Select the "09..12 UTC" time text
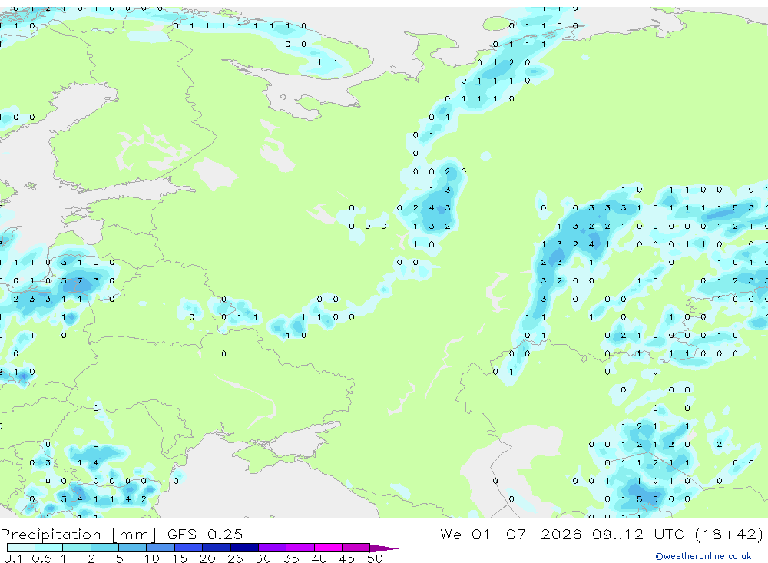 [x=637, y=534]
